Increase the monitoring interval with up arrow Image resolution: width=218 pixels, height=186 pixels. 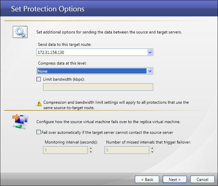(x=91, y=149)
